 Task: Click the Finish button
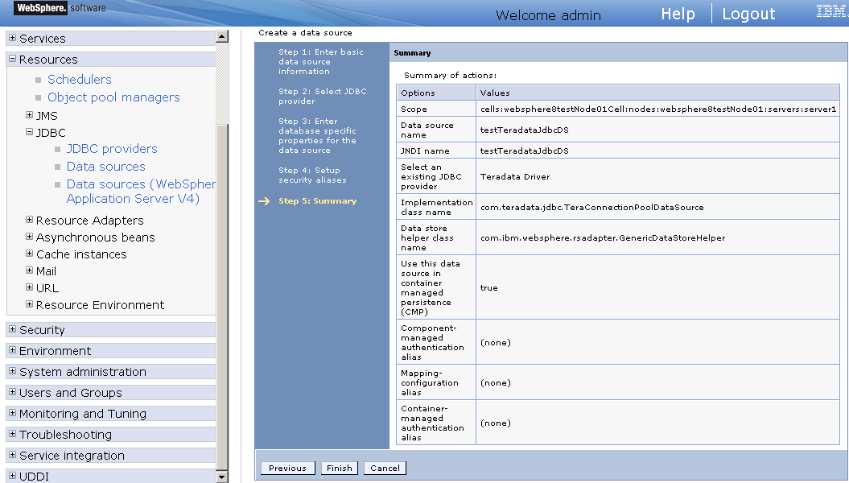pyautogui.click(x=339, y=468)
